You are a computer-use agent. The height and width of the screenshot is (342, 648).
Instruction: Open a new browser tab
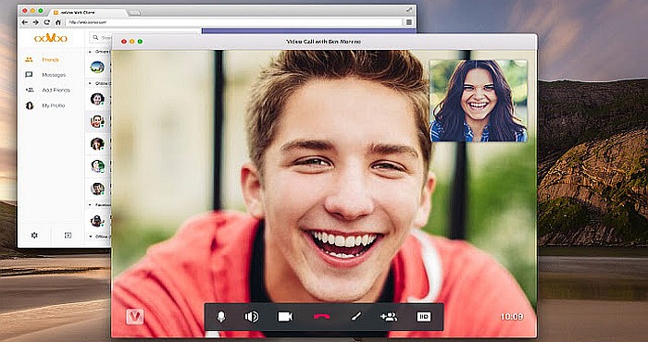point(134,13)
